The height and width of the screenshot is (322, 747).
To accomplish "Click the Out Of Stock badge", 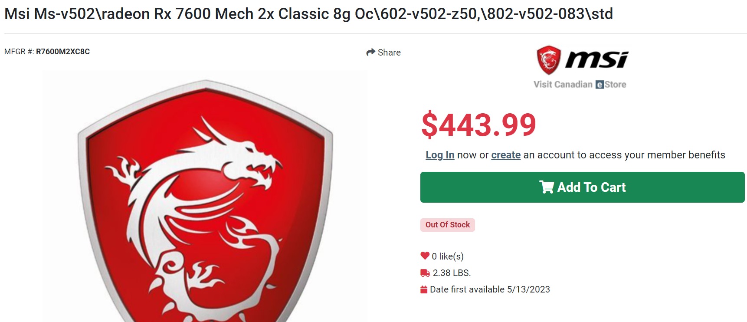I will pos(447,225).
